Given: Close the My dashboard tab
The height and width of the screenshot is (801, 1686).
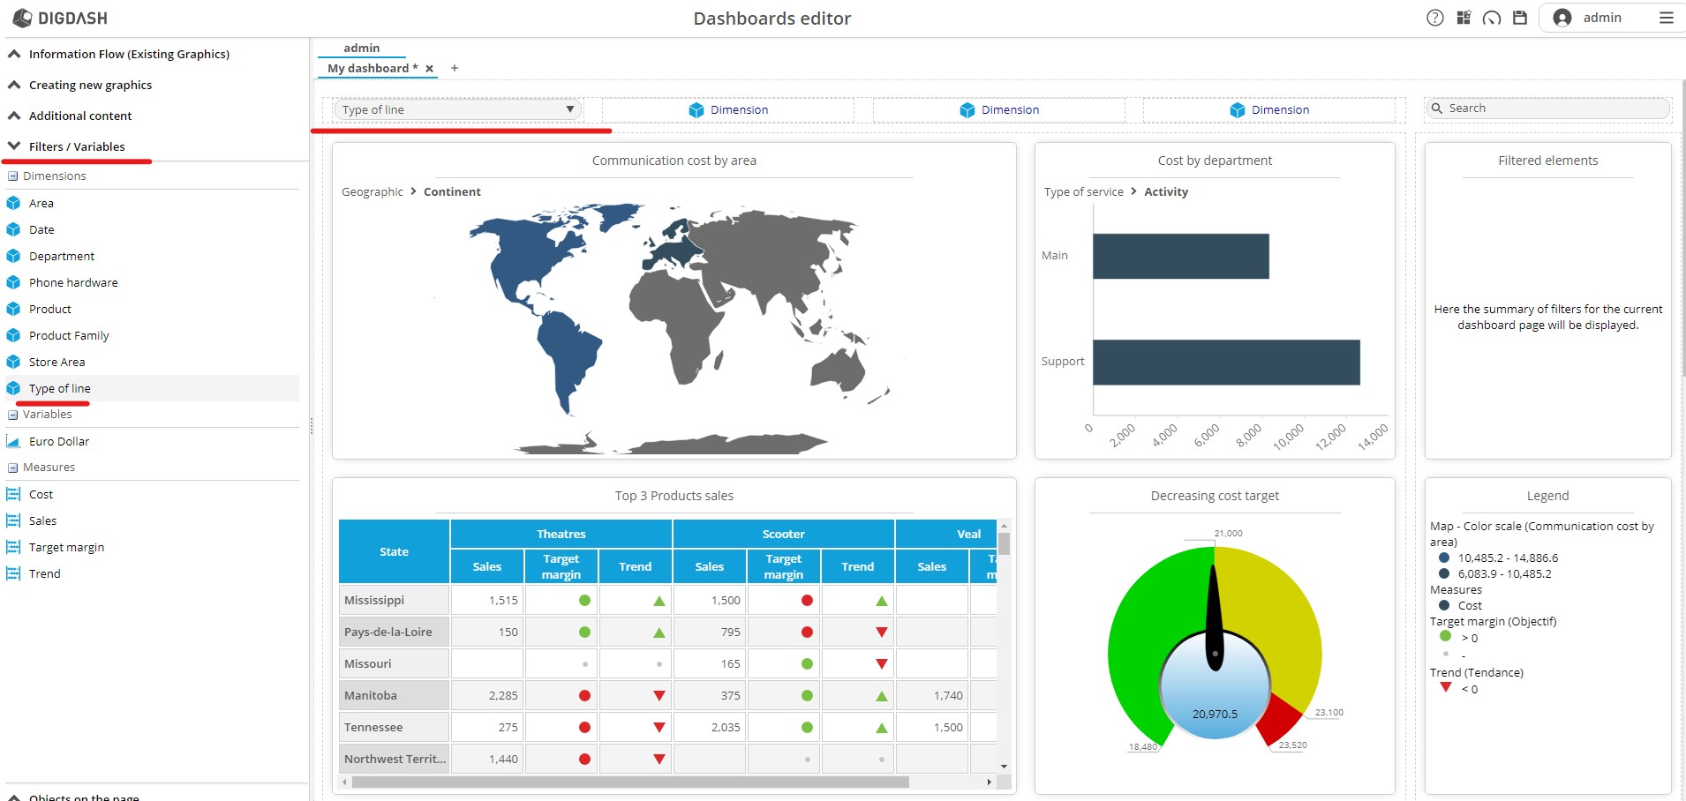Looking at the screenshot, I should point(430,69).
